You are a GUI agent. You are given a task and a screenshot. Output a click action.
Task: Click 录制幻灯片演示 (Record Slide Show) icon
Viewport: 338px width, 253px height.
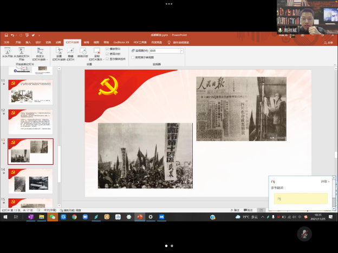point(97,51)
